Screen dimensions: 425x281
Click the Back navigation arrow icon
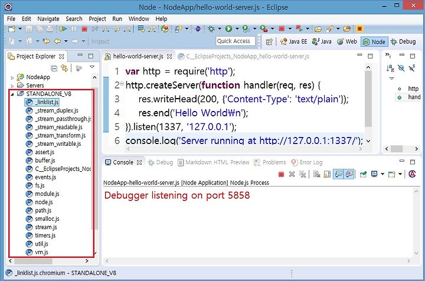[x=57, y=41]
